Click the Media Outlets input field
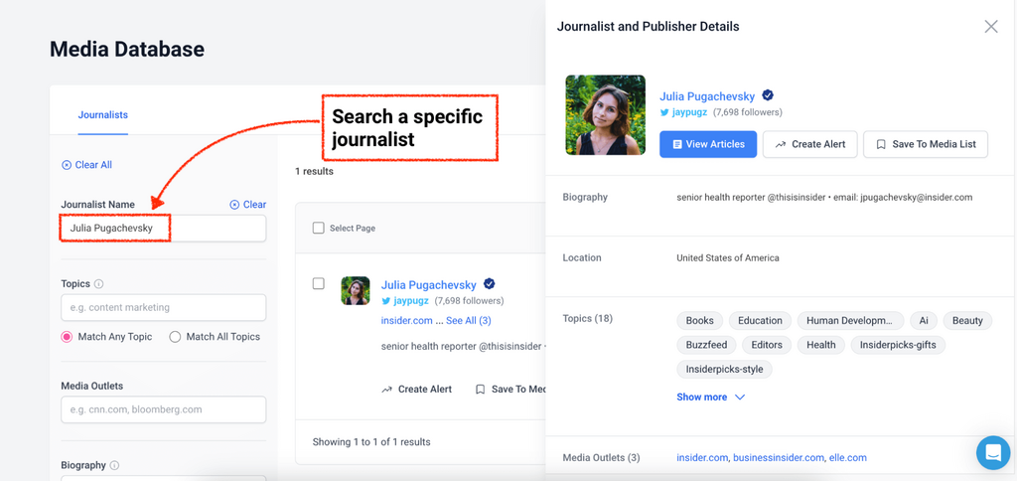Viewport: 1017px width, 481px height. (x=164, y=409)
